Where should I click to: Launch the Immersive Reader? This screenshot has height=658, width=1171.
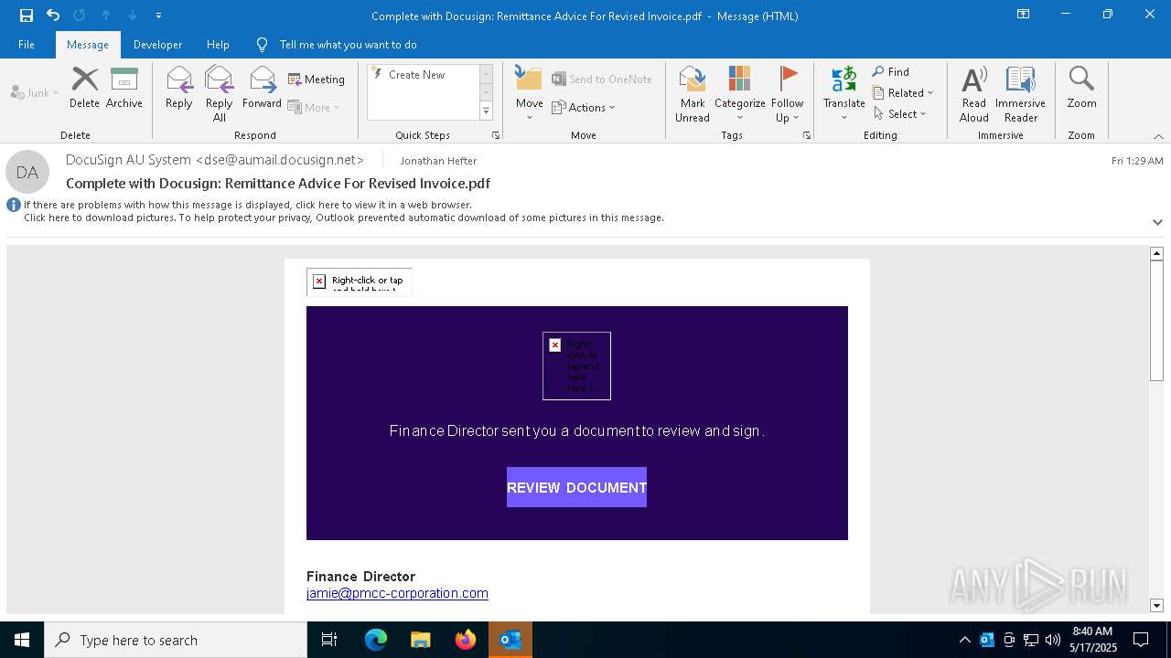(x=1020, y=94)
